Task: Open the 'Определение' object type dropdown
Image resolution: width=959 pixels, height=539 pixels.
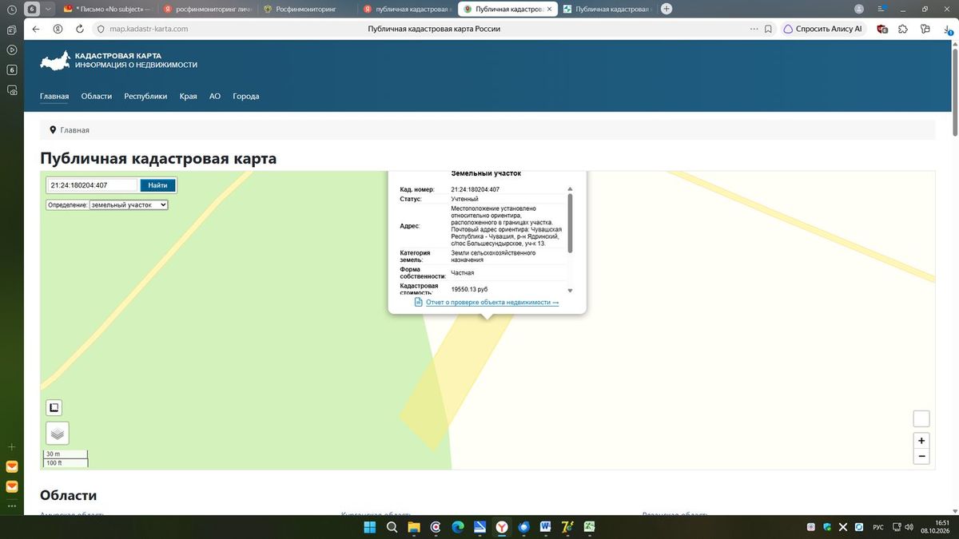Action: pos(129,204)
